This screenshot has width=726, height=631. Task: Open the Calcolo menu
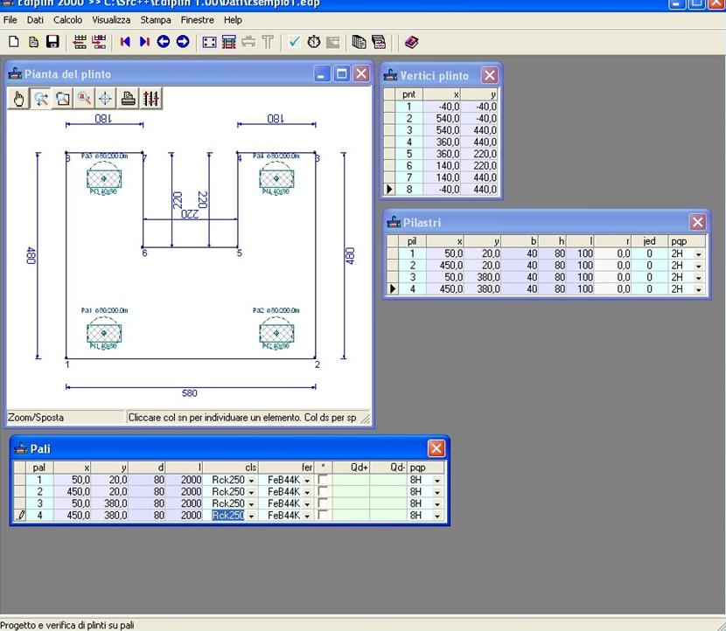click(67, 19)
